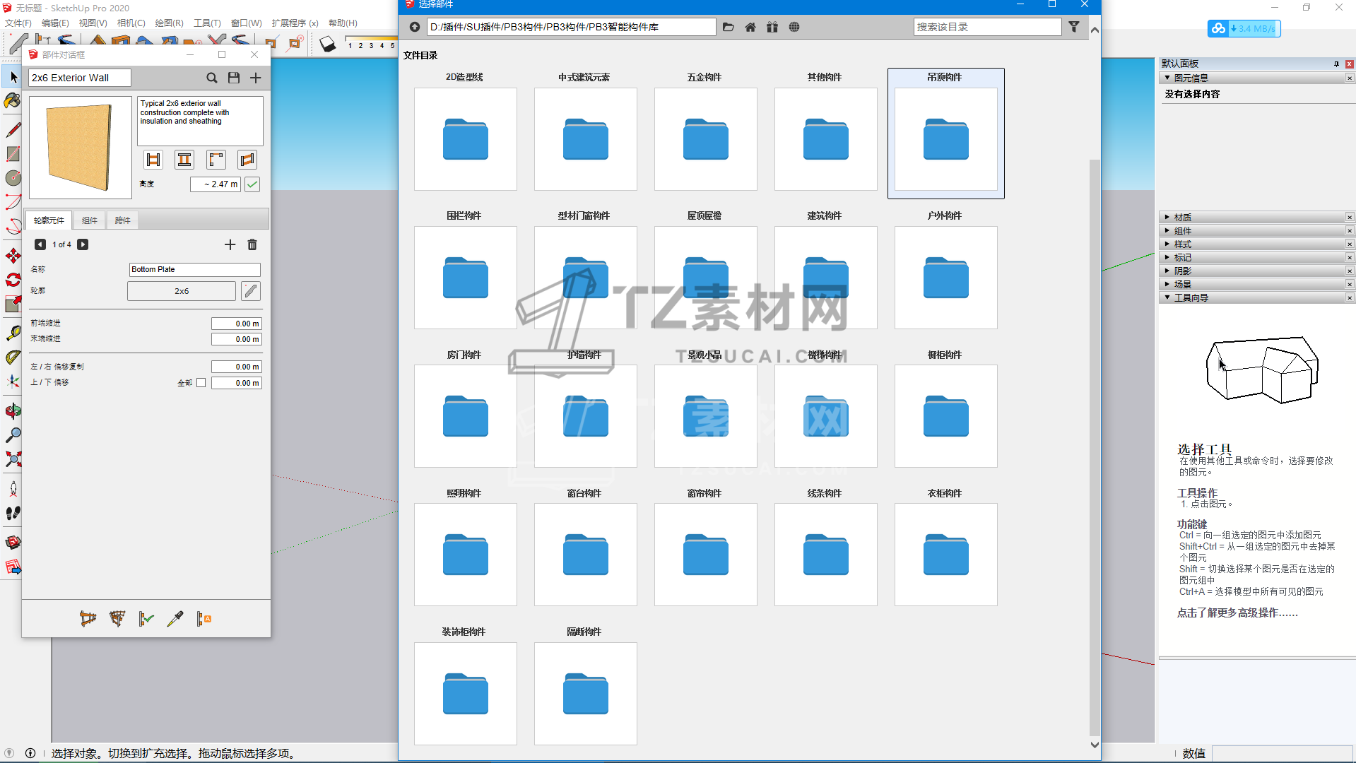Go back in the component library browser
Image resolution: width=1356 pixels, height=763 pixels.
click(415, 27)
